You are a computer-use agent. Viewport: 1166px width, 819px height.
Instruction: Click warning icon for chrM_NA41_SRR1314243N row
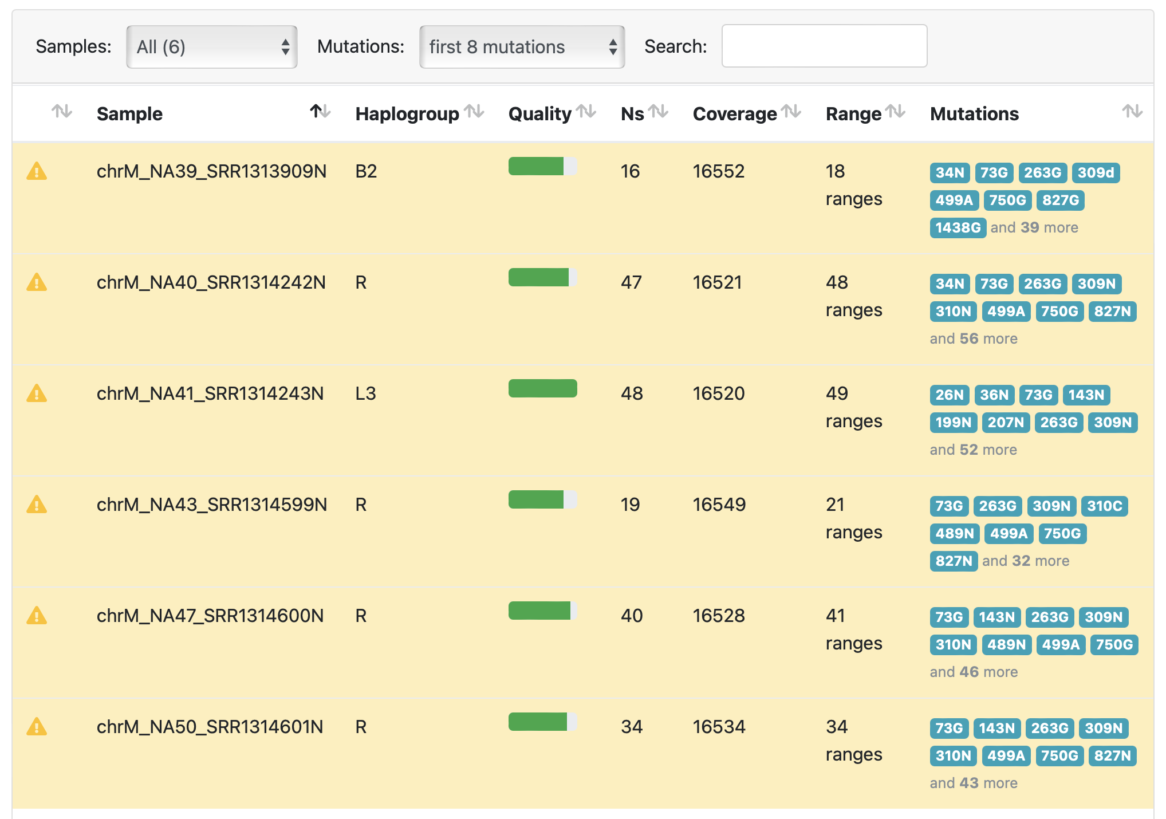point(37,393)
